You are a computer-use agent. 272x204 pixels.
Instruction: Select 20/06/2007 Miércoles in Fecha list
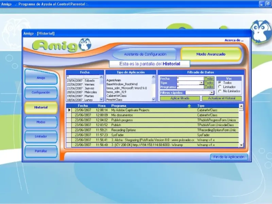tap(82, 92)
